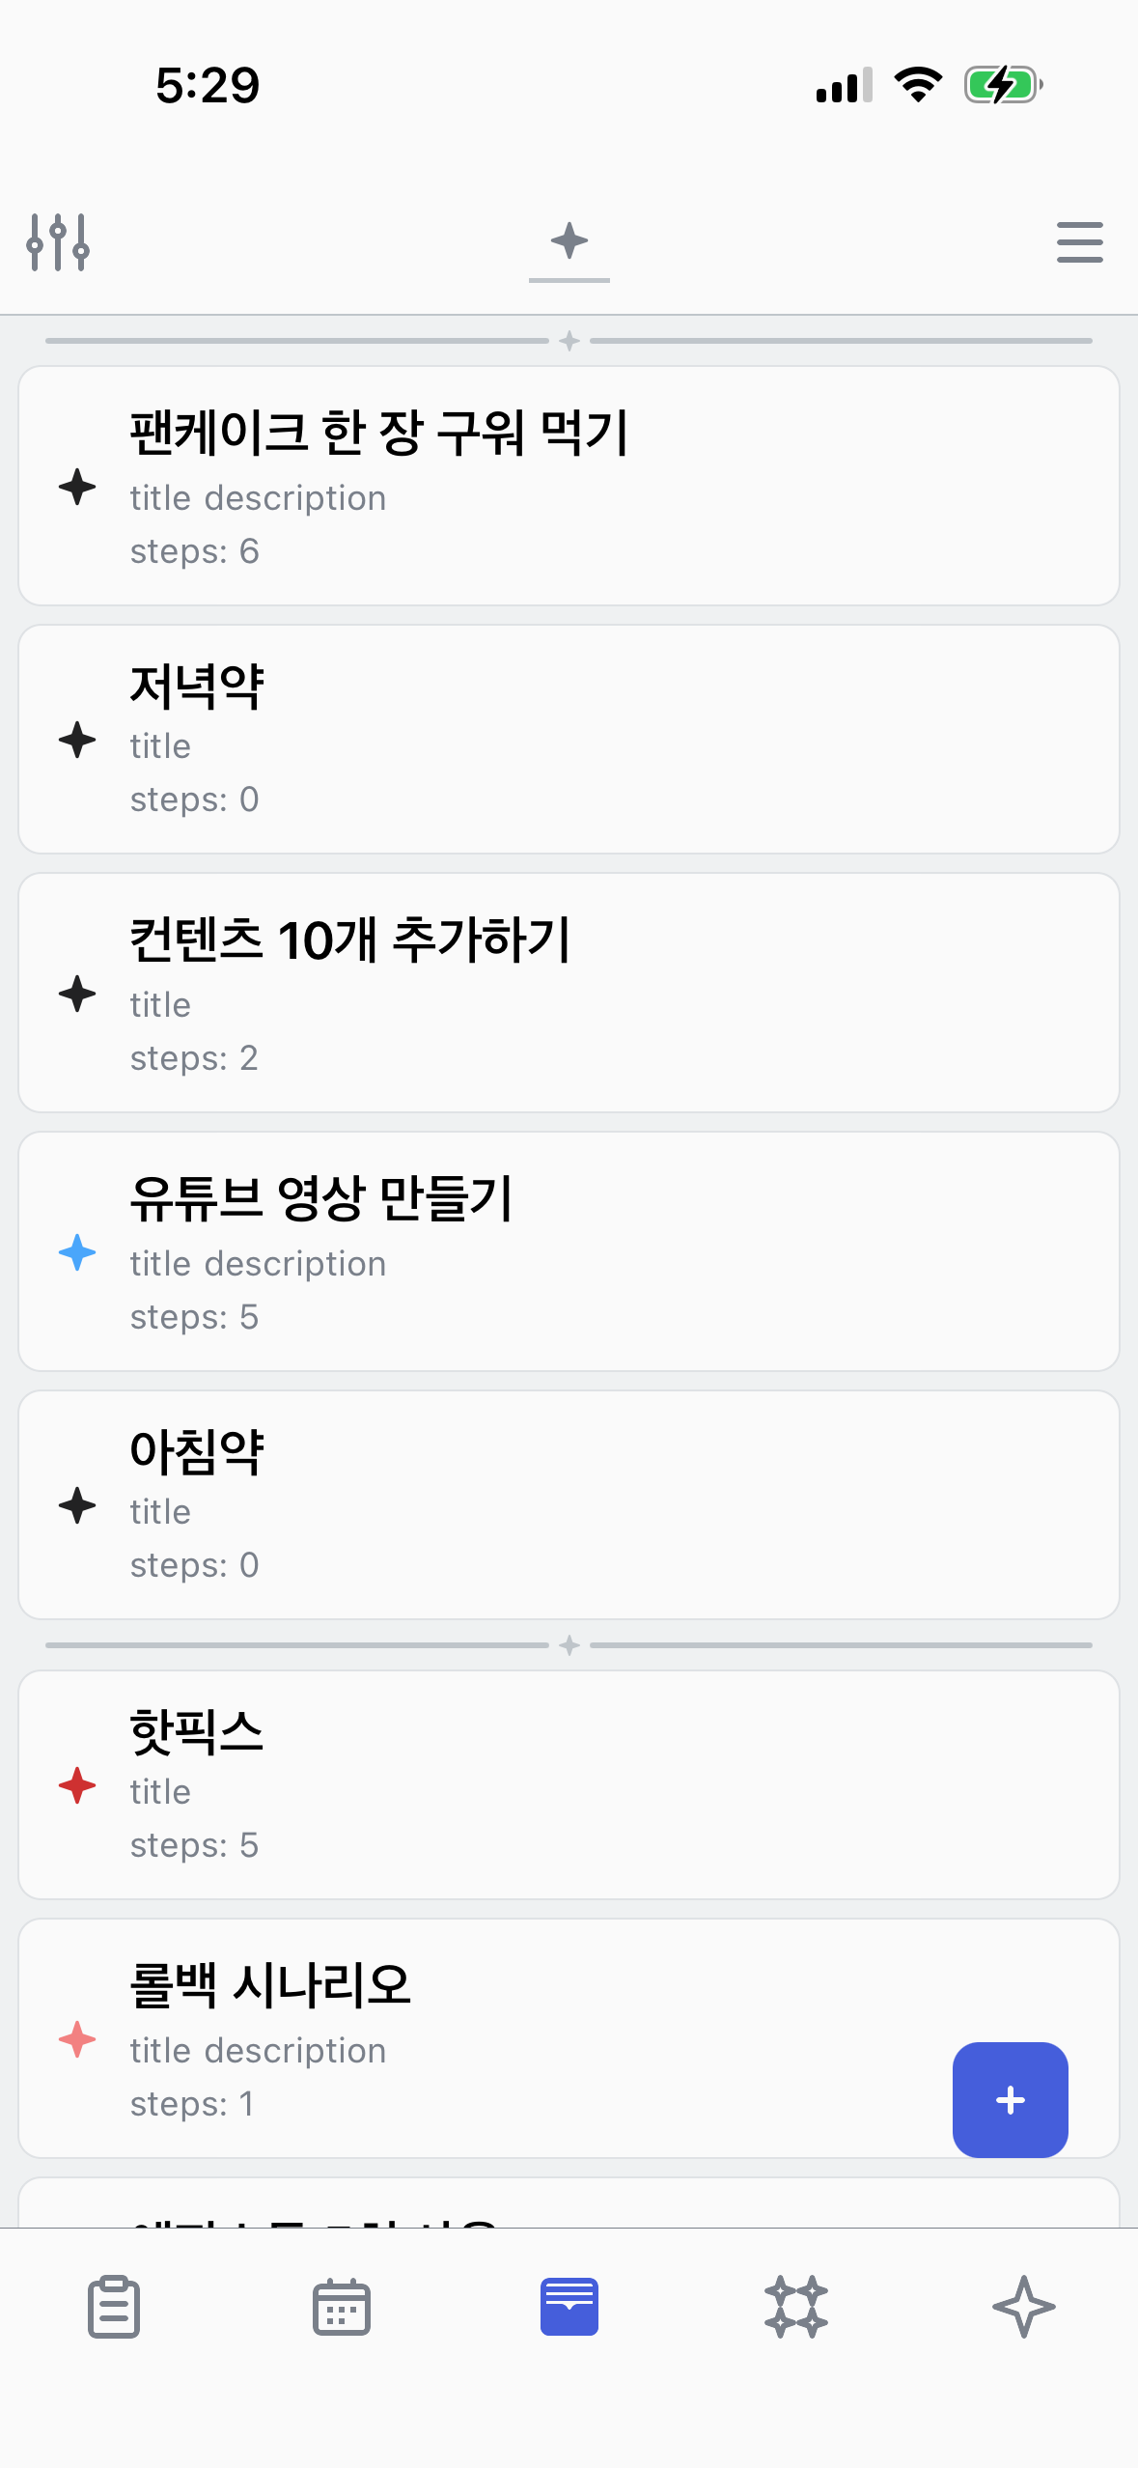Select the star tab at top center
The height and width of the screenshot is (2468, 1138).
click(x=569, y=241)
